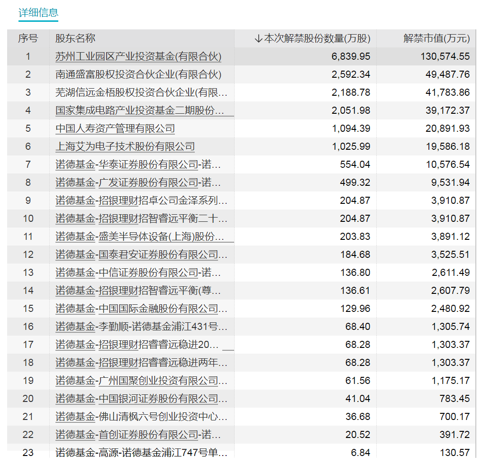Click share quantity cell 61.56
This screenshot has width=482, height=465.
point(358,381)
